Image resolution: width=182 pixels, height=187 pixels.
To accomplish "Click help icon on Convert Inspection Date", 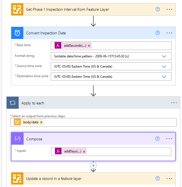I will 158,33.
